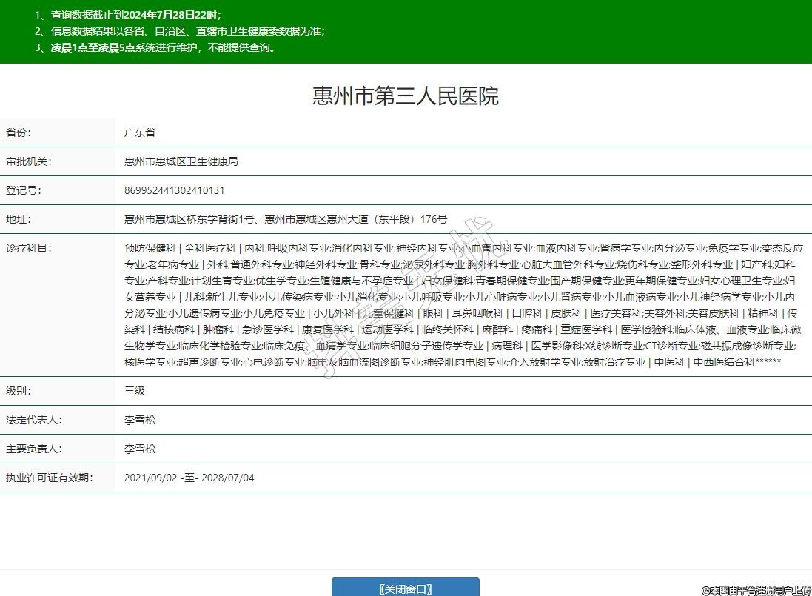Click the validity dates 2021/09/02 -至- 2028/07/04
This screenshot has height=596, width=812.
pos(189,478)
